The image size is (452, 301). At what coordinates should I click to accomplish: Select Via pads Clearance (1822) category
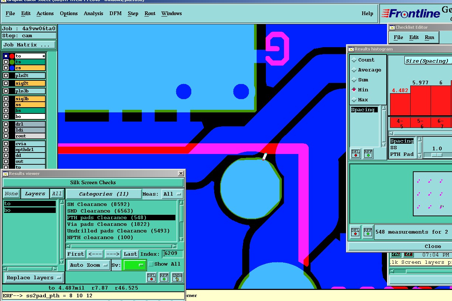click(121, 224)
